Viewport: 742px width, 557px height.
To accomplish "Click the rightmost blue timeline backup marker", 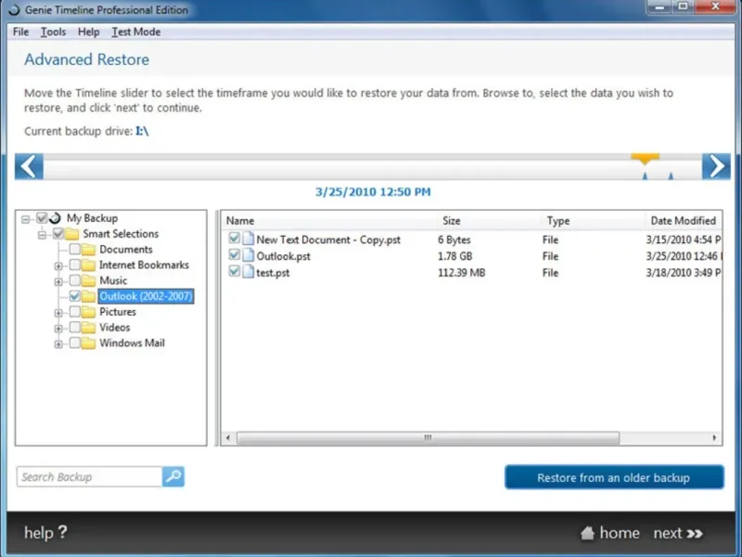I will click(671, 176).
